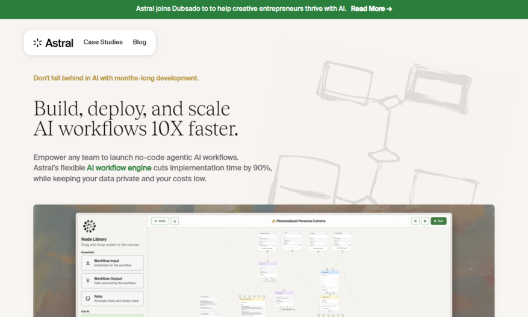The width and height of the screenshot is (528, 317).
Task: Click the users icon in the preview toolbar
Action: [x=415, y=221]
